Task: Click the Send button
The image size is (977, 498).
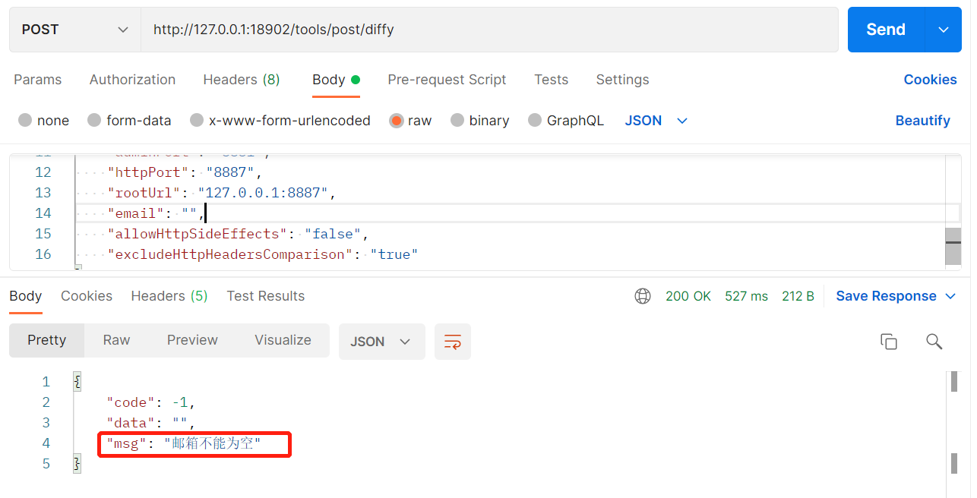Action: (x=886, y=30)
